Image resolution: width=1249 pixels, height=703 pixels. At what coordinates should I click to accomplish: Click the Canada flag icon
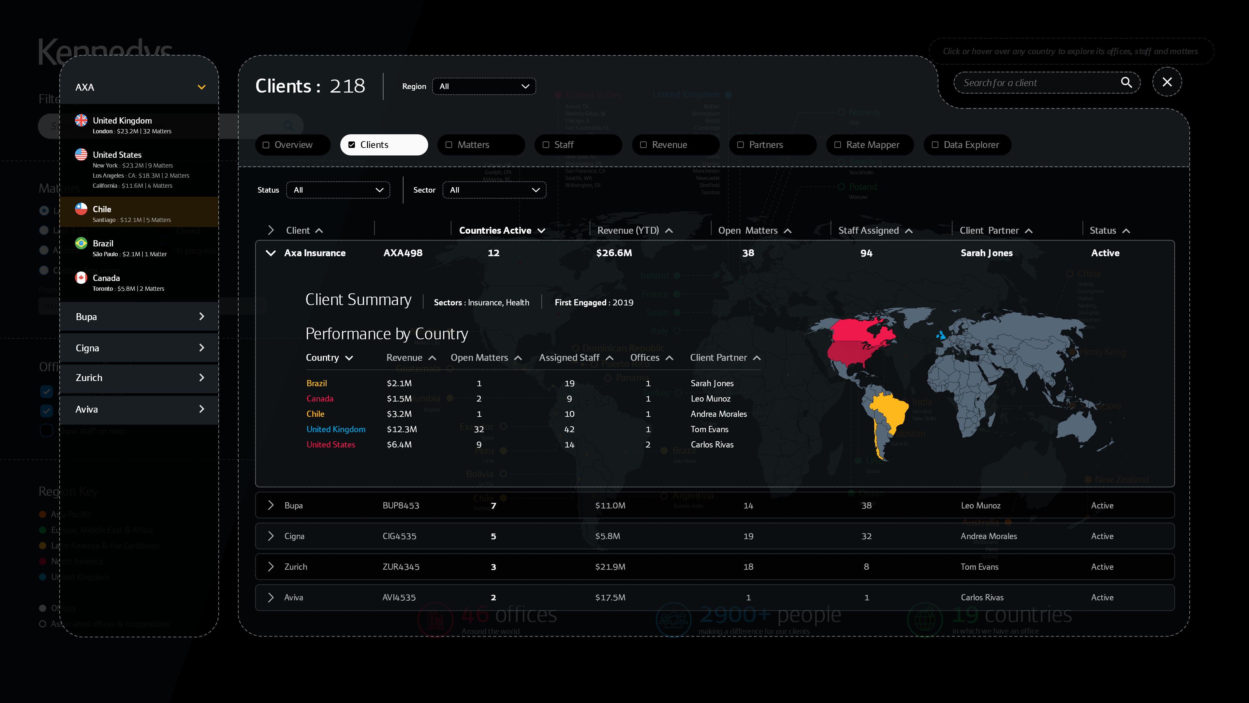81,278
